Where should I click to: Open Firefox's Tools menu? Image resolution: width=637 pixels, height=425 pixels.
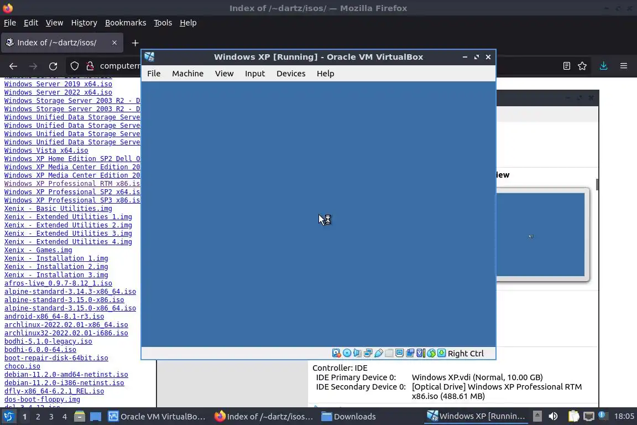click(x=163, y=23)
